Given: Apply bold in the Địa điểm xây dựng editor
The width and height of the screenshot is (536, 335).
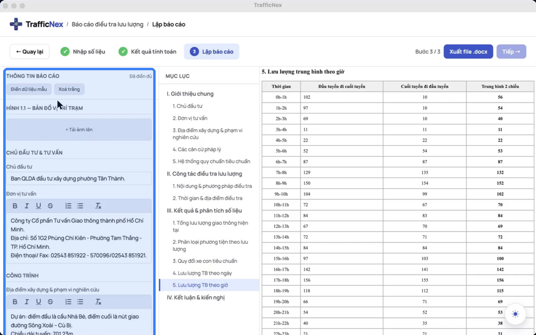Looking at the screenshot, I should tap(15, 302).
